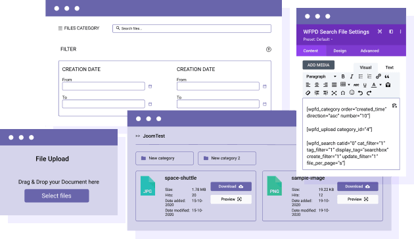The width and height of the screenshot is (414, 239).
Task: Click the insert link chain icon
Action: tap(378, 76)
